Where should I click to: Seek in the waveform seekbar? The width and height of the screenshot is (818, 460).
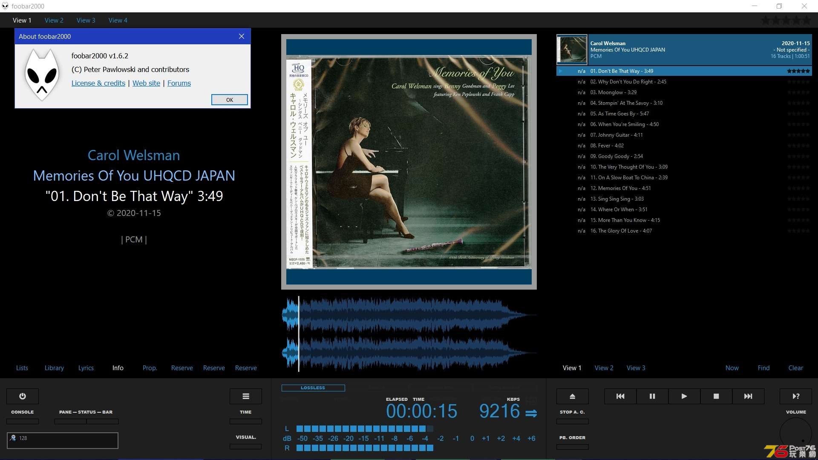(409, 334)
